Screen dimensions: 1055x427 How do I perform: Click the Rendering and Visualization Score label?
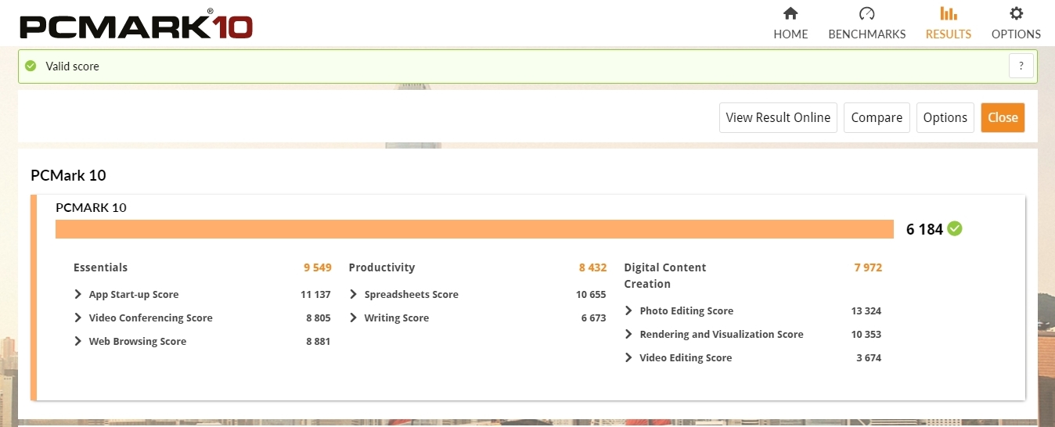[x=722, y=335]
